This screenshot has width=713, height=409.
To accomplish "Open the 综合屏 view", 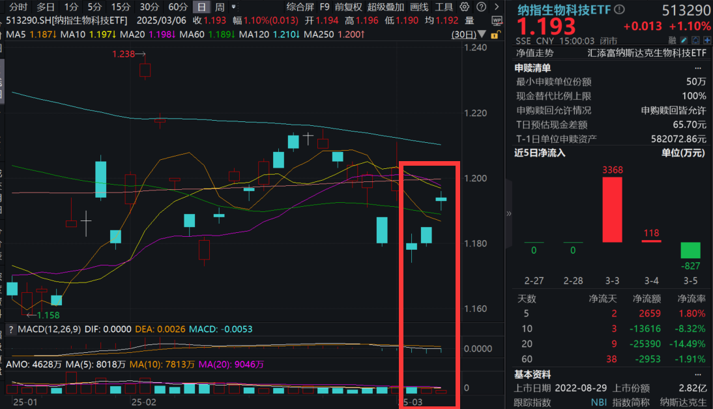I will [x=300, y=7].
